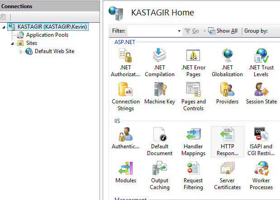
Task: Select KASTAGIR server node in tree
Action: pos(48,27)
